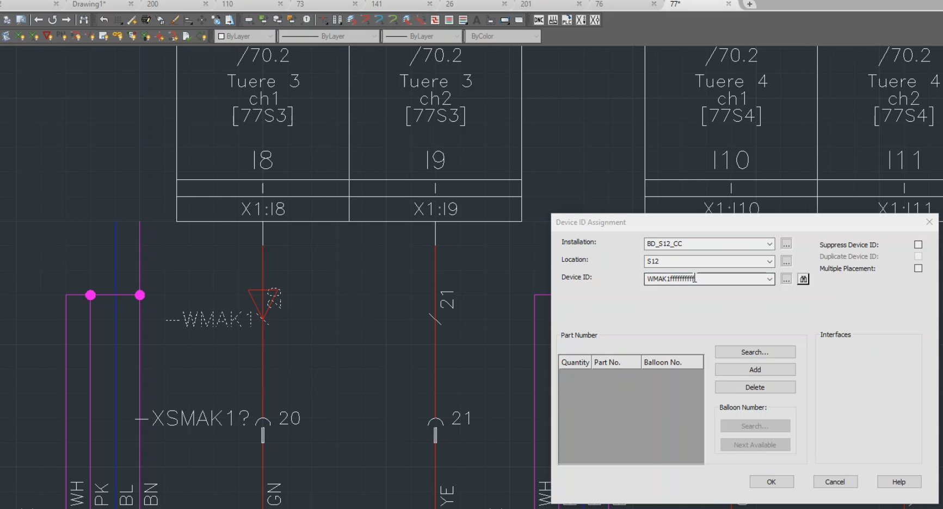Click the red triangle lightbulb icon
Viewport: 943px width, 509px height.
48,36
